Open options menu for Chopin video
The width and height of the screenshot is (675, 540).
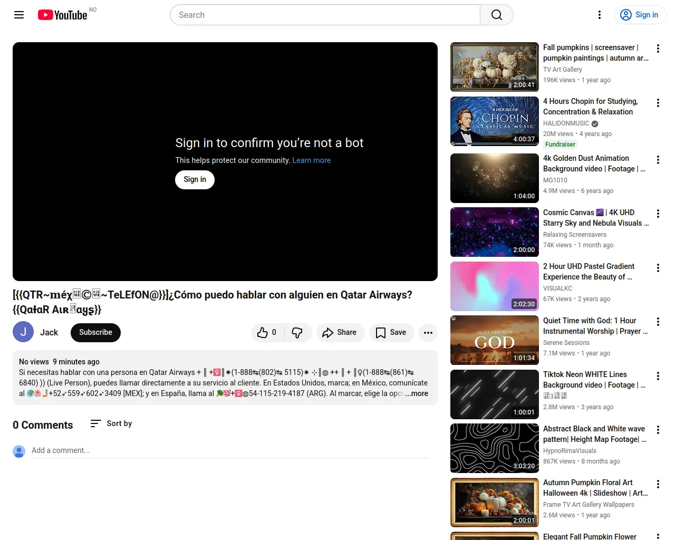pos(658,103)
